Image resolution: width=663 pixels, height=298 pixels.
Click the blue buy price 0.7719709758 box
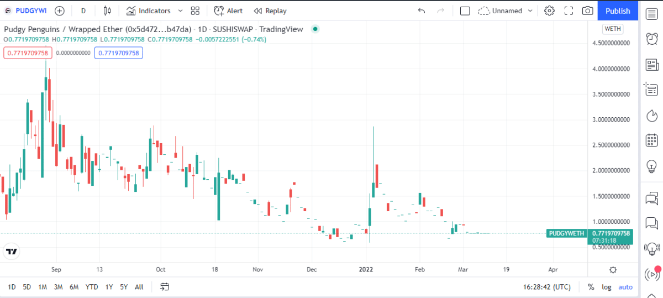point(118,53)
